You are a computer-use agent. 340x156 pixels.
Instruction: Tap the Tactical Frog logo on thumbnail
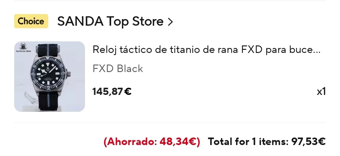[x=23, y=47]
